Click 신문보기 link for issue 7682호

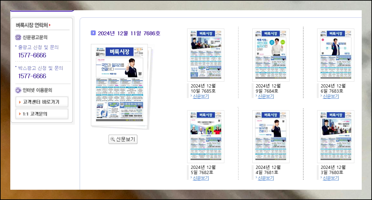201,178
